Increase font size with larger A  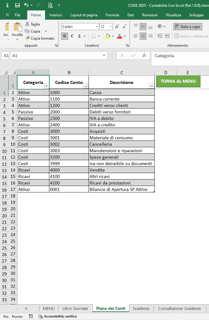tap(117, 26)
